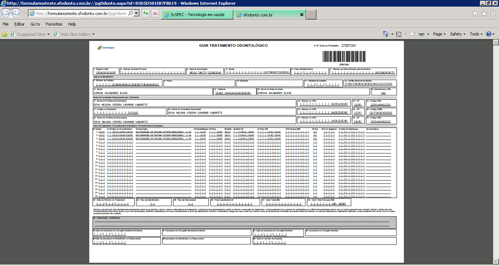Click the address bar URL field
Image resolution: width=499 pixels, height=266 pixels.
pyautogui.click(x=81, y=14)
